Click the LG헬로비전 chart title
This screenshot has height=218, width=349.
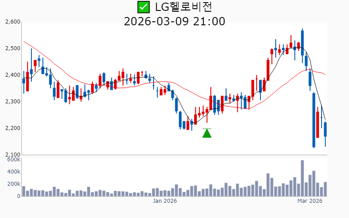click(183, 7)
